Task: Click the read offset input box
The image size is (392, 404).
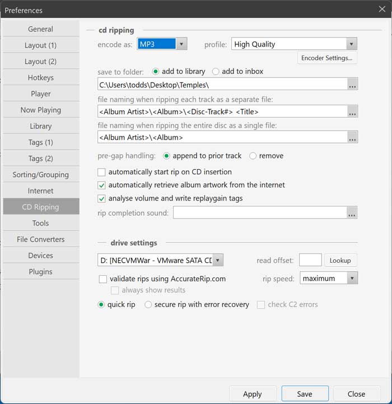Action: pyautogui.click(x=310, y=260)
